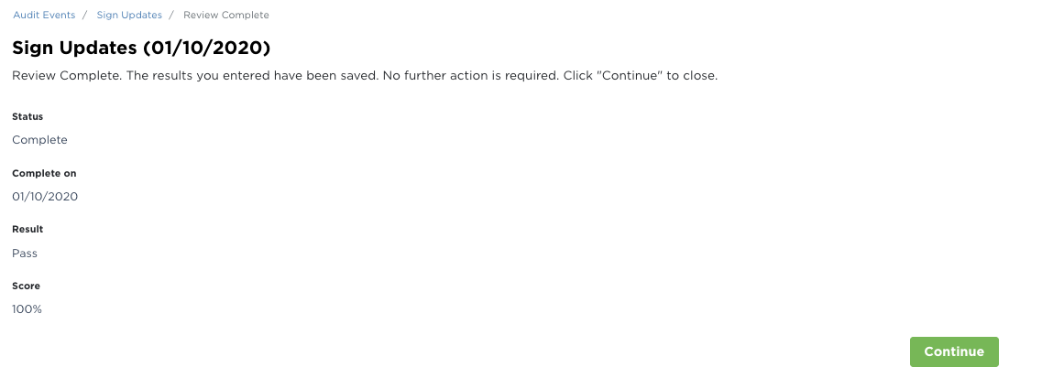The height and width of the screenshot is (389, 1053).
Task: Click 'Review Complete.' at start of description
Action: pyautogui.click(x=66, y=76)
